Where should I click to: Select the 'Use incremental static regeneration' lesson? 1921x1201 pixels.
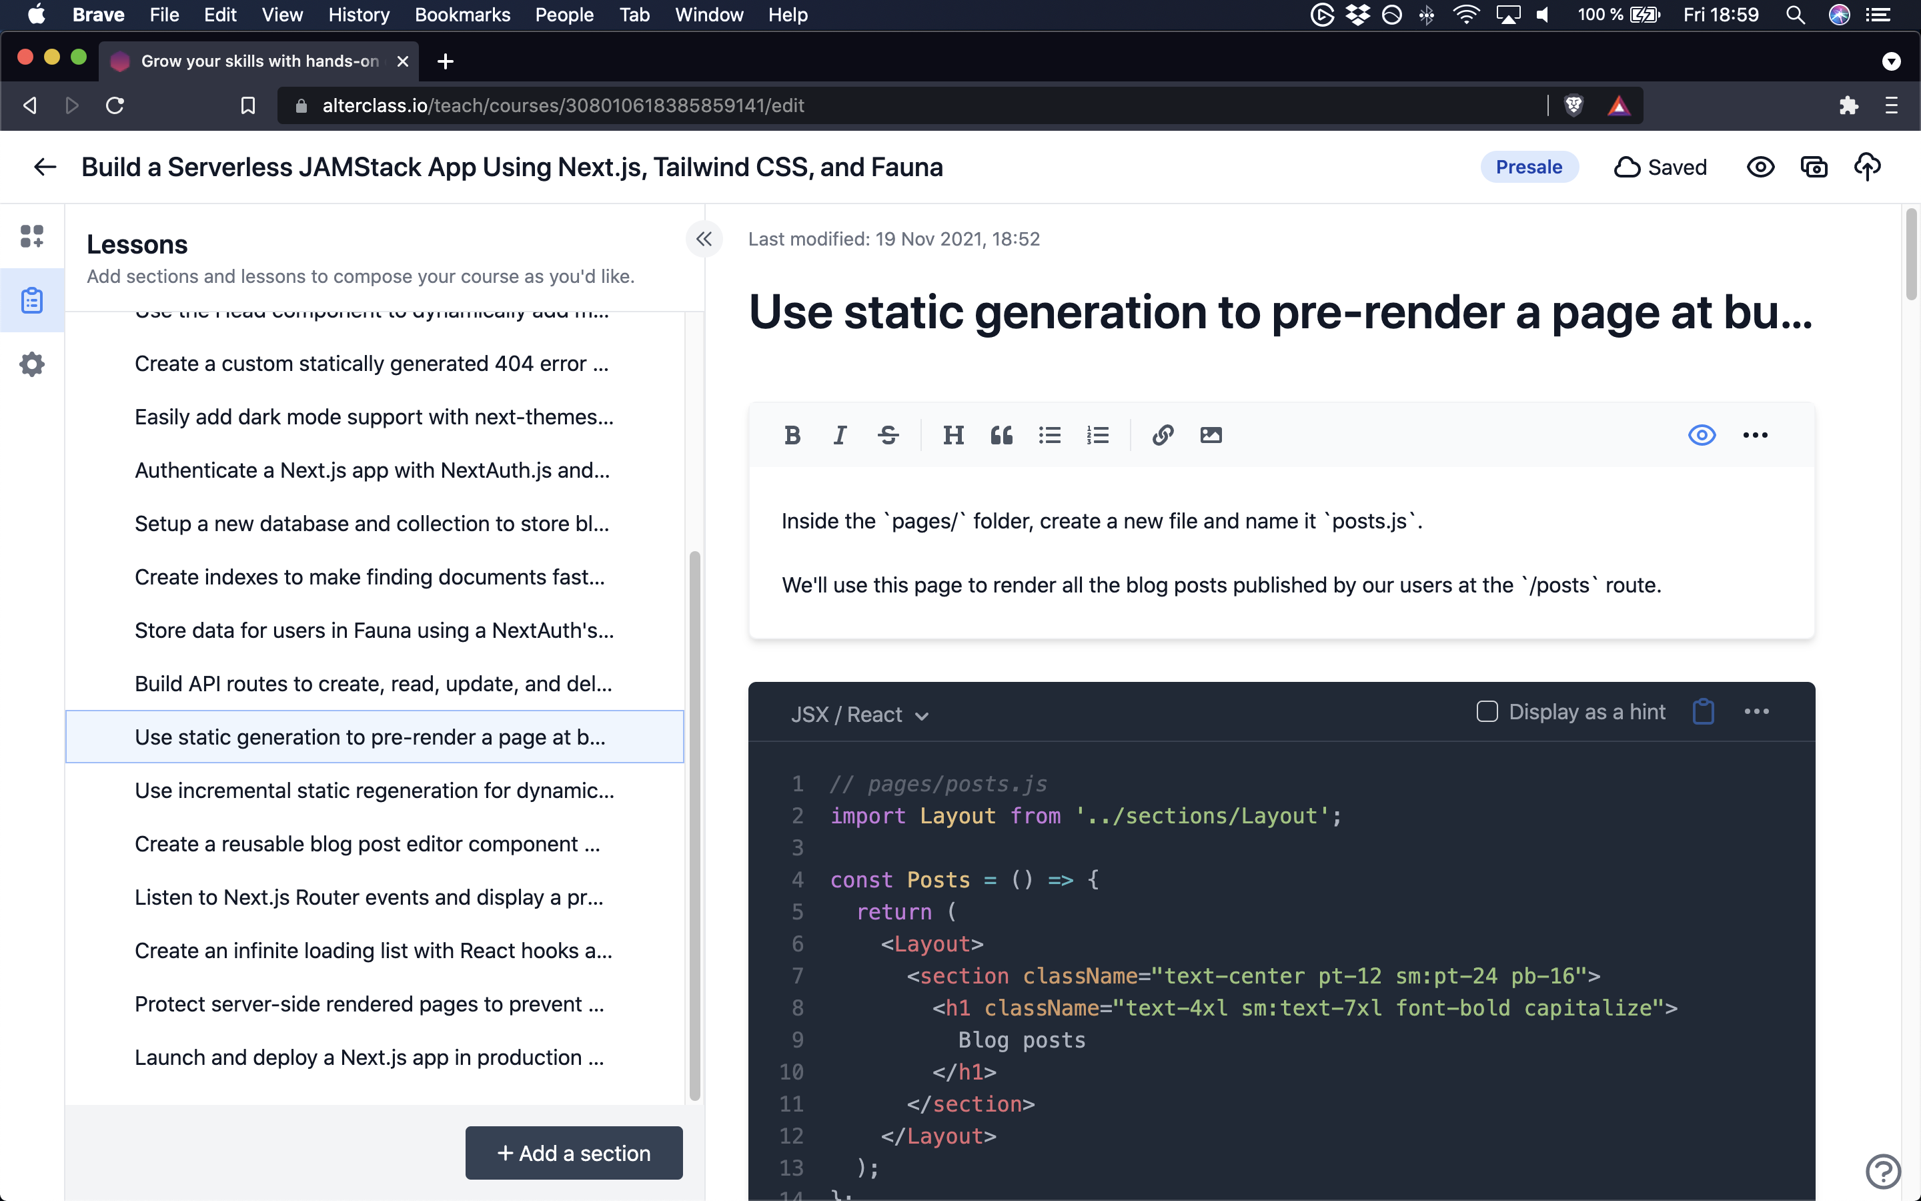[x=374, y=791]
